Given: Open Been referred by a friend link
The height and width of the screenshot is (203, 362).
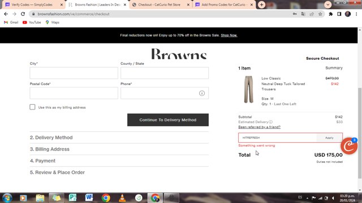Looking at the screenshot, I should (x=259, y=127).
